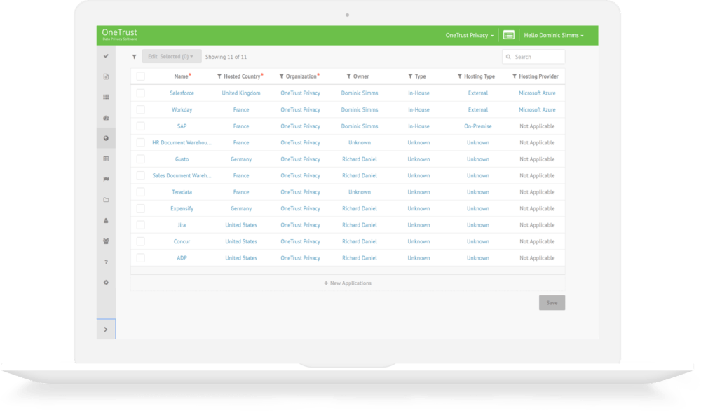The image size is (701, 411).
Task: Click External hosting type in Salesforce row
Action: (478, 93)
